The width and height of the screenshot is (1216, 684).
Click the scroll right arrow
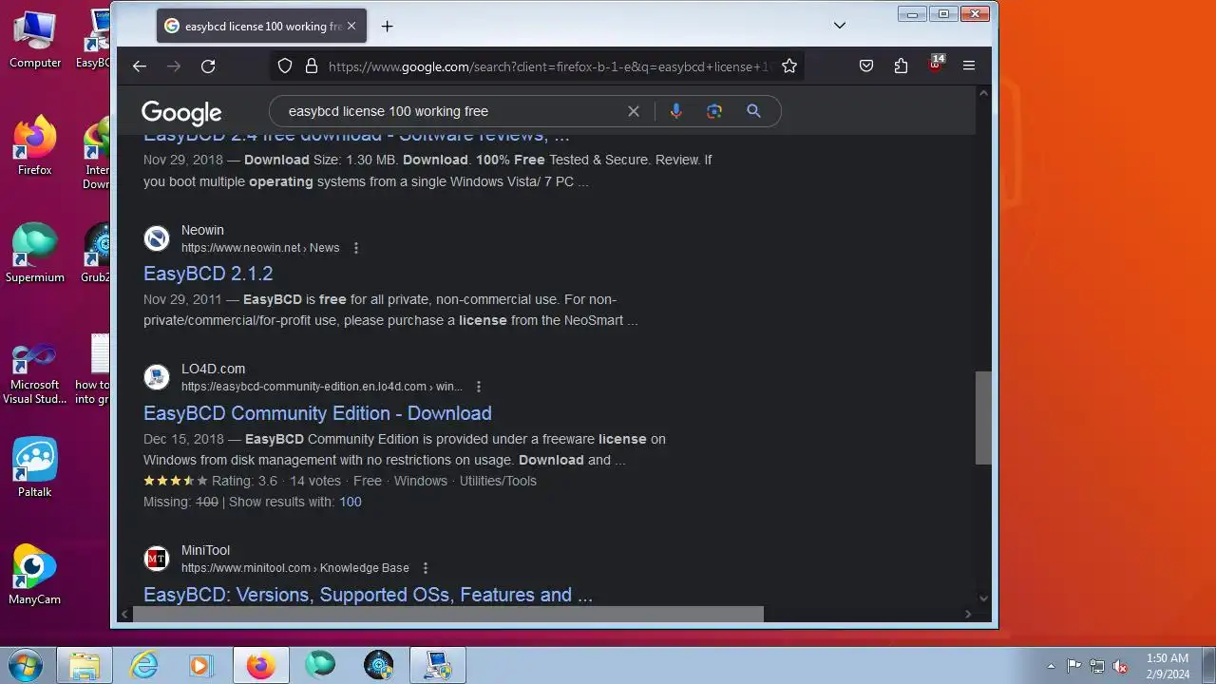[968, 614]
